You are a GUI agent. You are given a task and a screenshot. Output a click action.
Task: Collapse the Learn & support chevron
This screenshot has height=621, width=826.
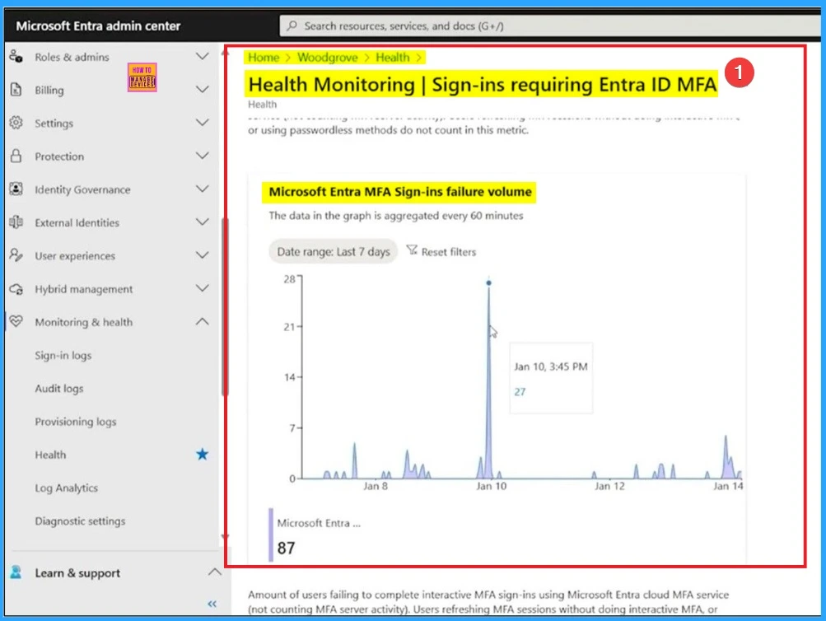click(x=214, y=572)
